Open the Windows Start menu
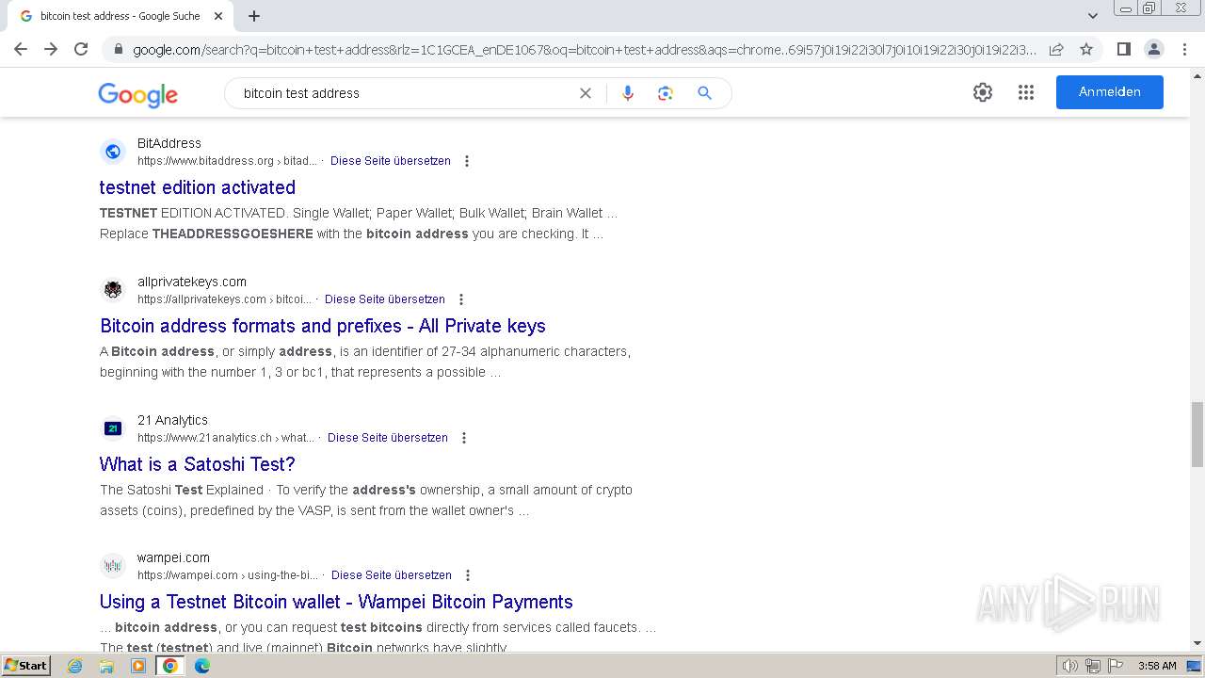 click(x=25, y=665)
